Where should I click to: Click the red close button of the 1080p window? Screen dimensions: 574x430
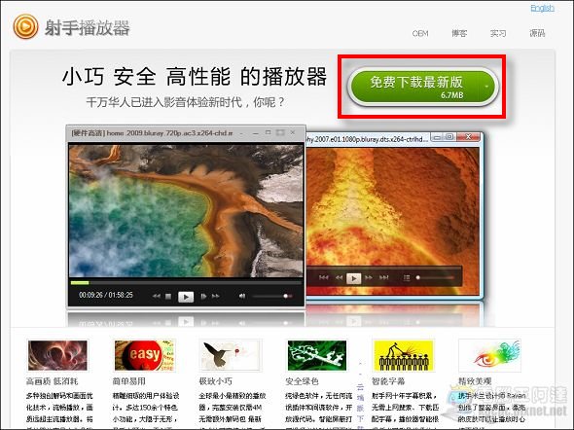pos(468,137)
